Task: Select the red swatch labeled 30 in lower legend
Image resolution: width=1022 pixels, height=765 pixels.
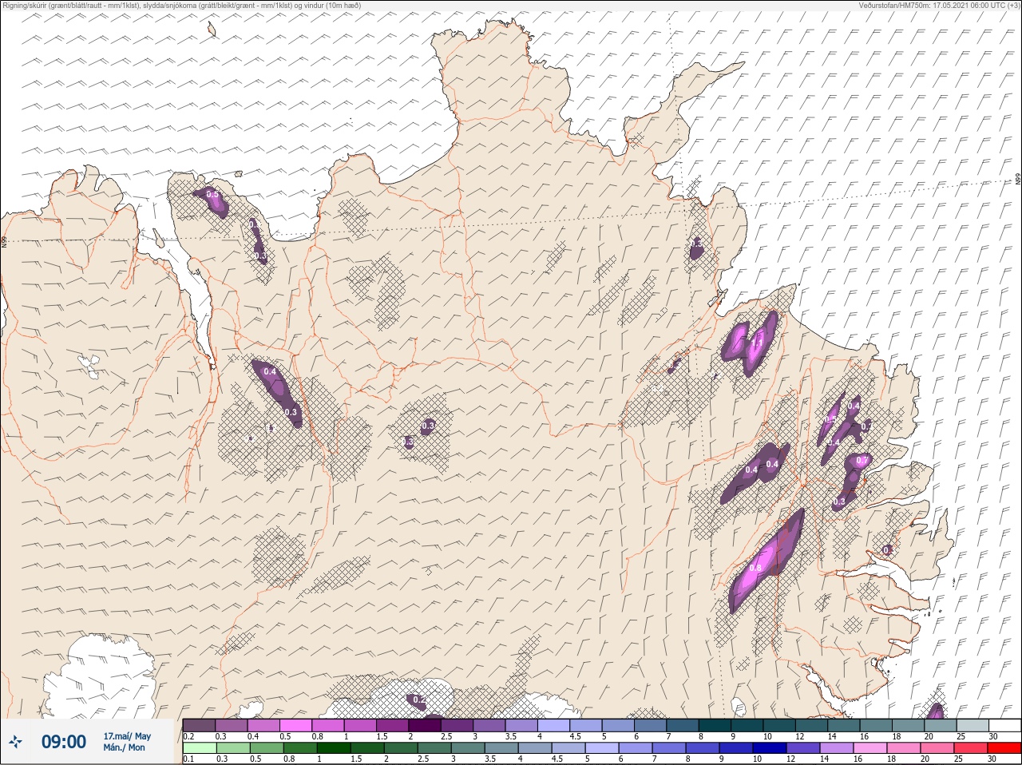Action: (1004, 748)
